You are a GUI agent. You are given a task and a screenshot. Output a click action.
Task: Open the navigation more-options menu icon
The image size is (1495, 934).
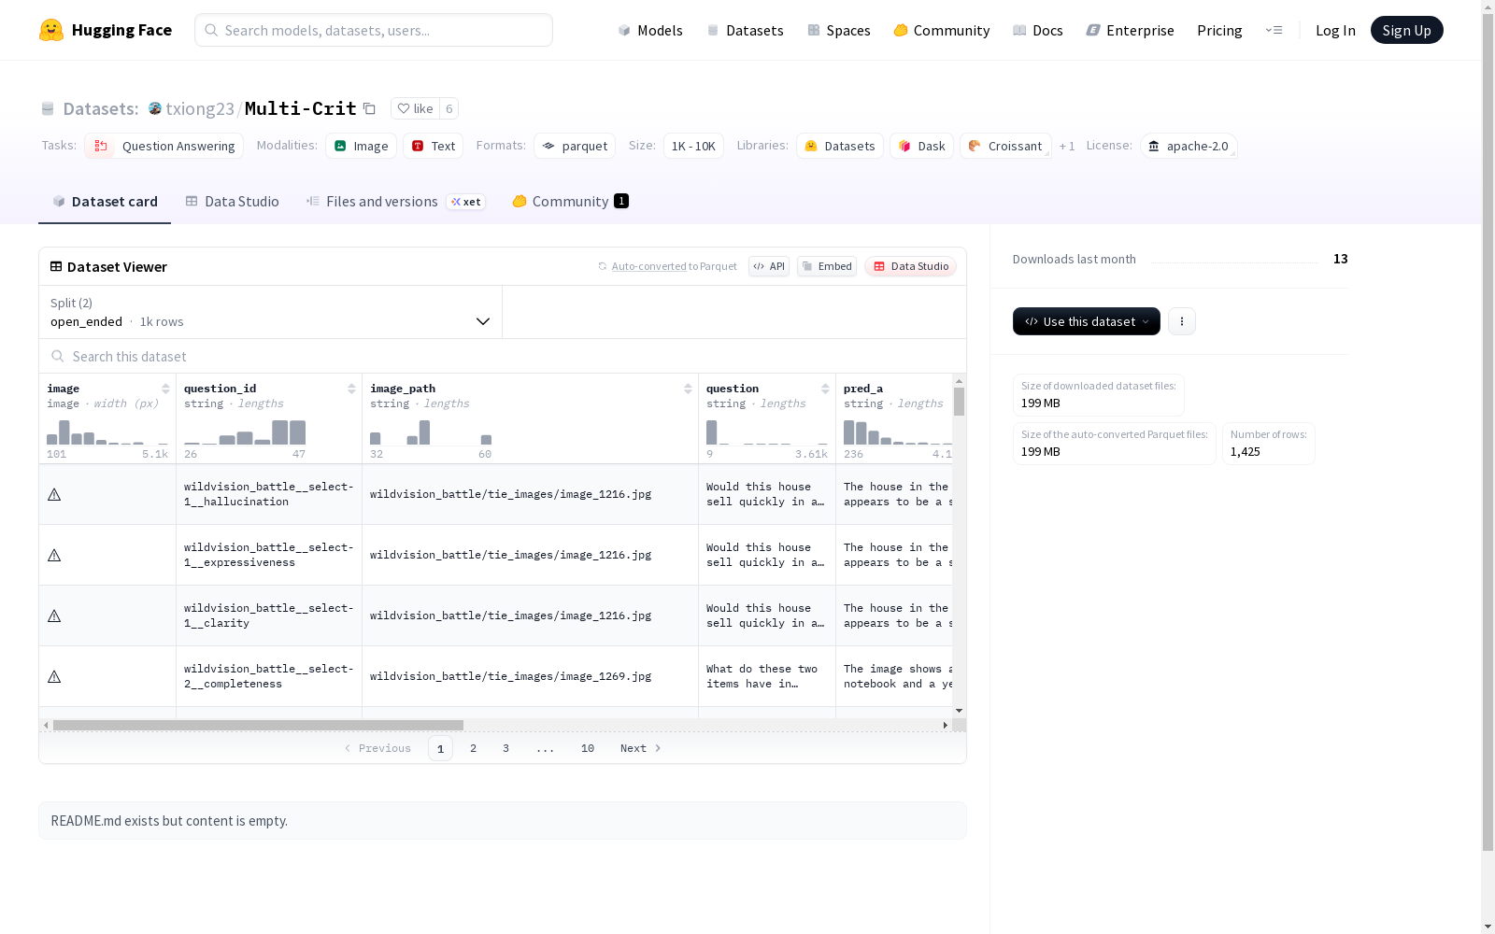point(1274,30)
